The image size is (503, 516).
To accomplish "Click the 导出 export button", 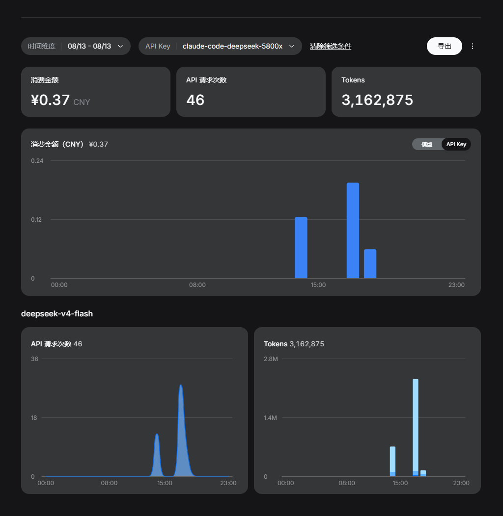I will (x=445, y=46).
